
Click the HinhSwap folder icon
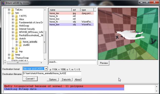pos(16,26)
